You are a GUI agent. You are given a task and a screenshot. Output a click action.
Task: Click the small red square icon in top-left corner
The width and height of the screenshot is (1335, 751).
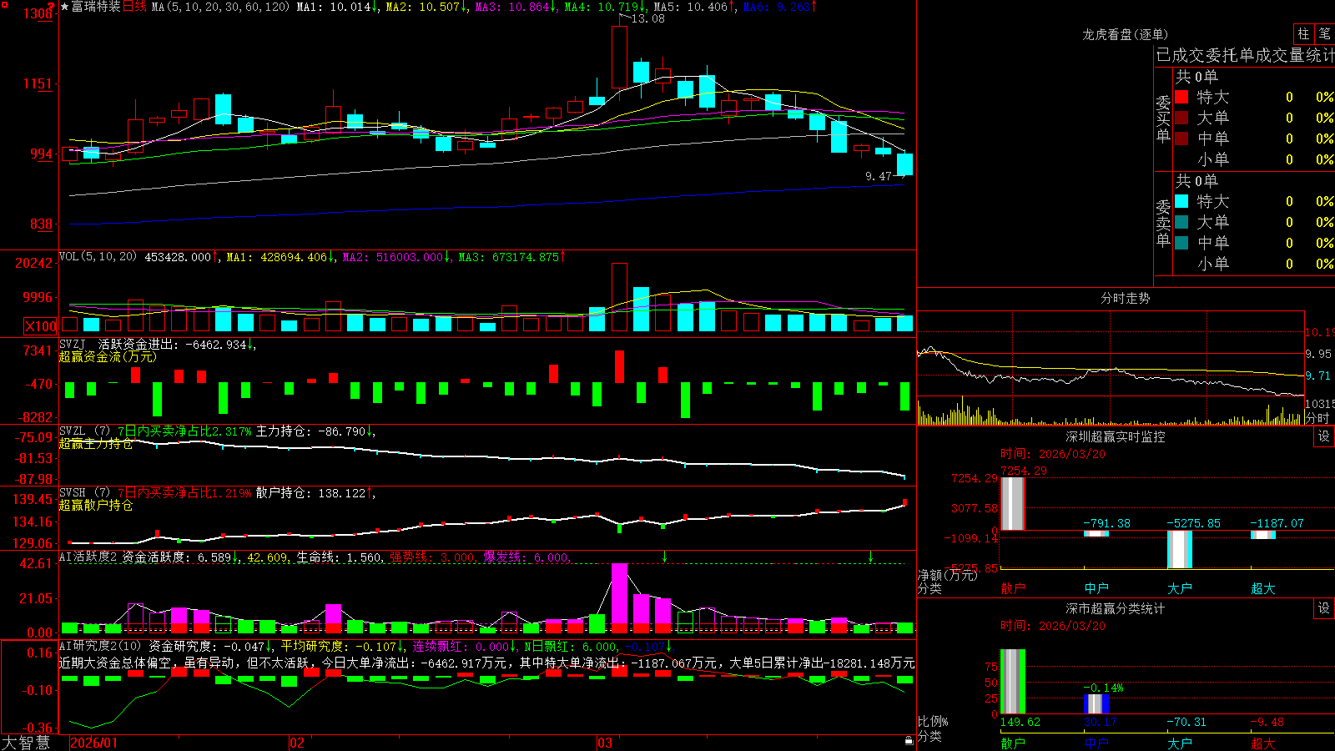pos(3,3)
